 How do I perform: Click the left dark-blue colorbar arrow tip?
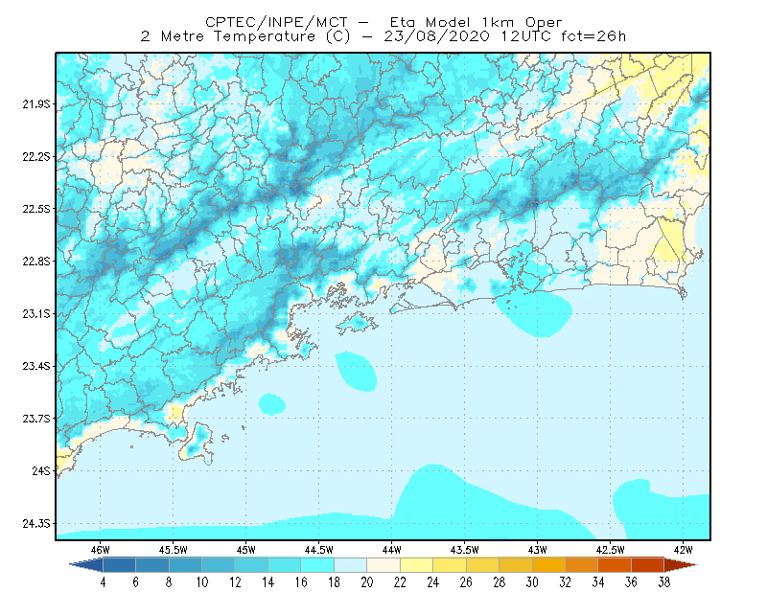coord(73,565)
